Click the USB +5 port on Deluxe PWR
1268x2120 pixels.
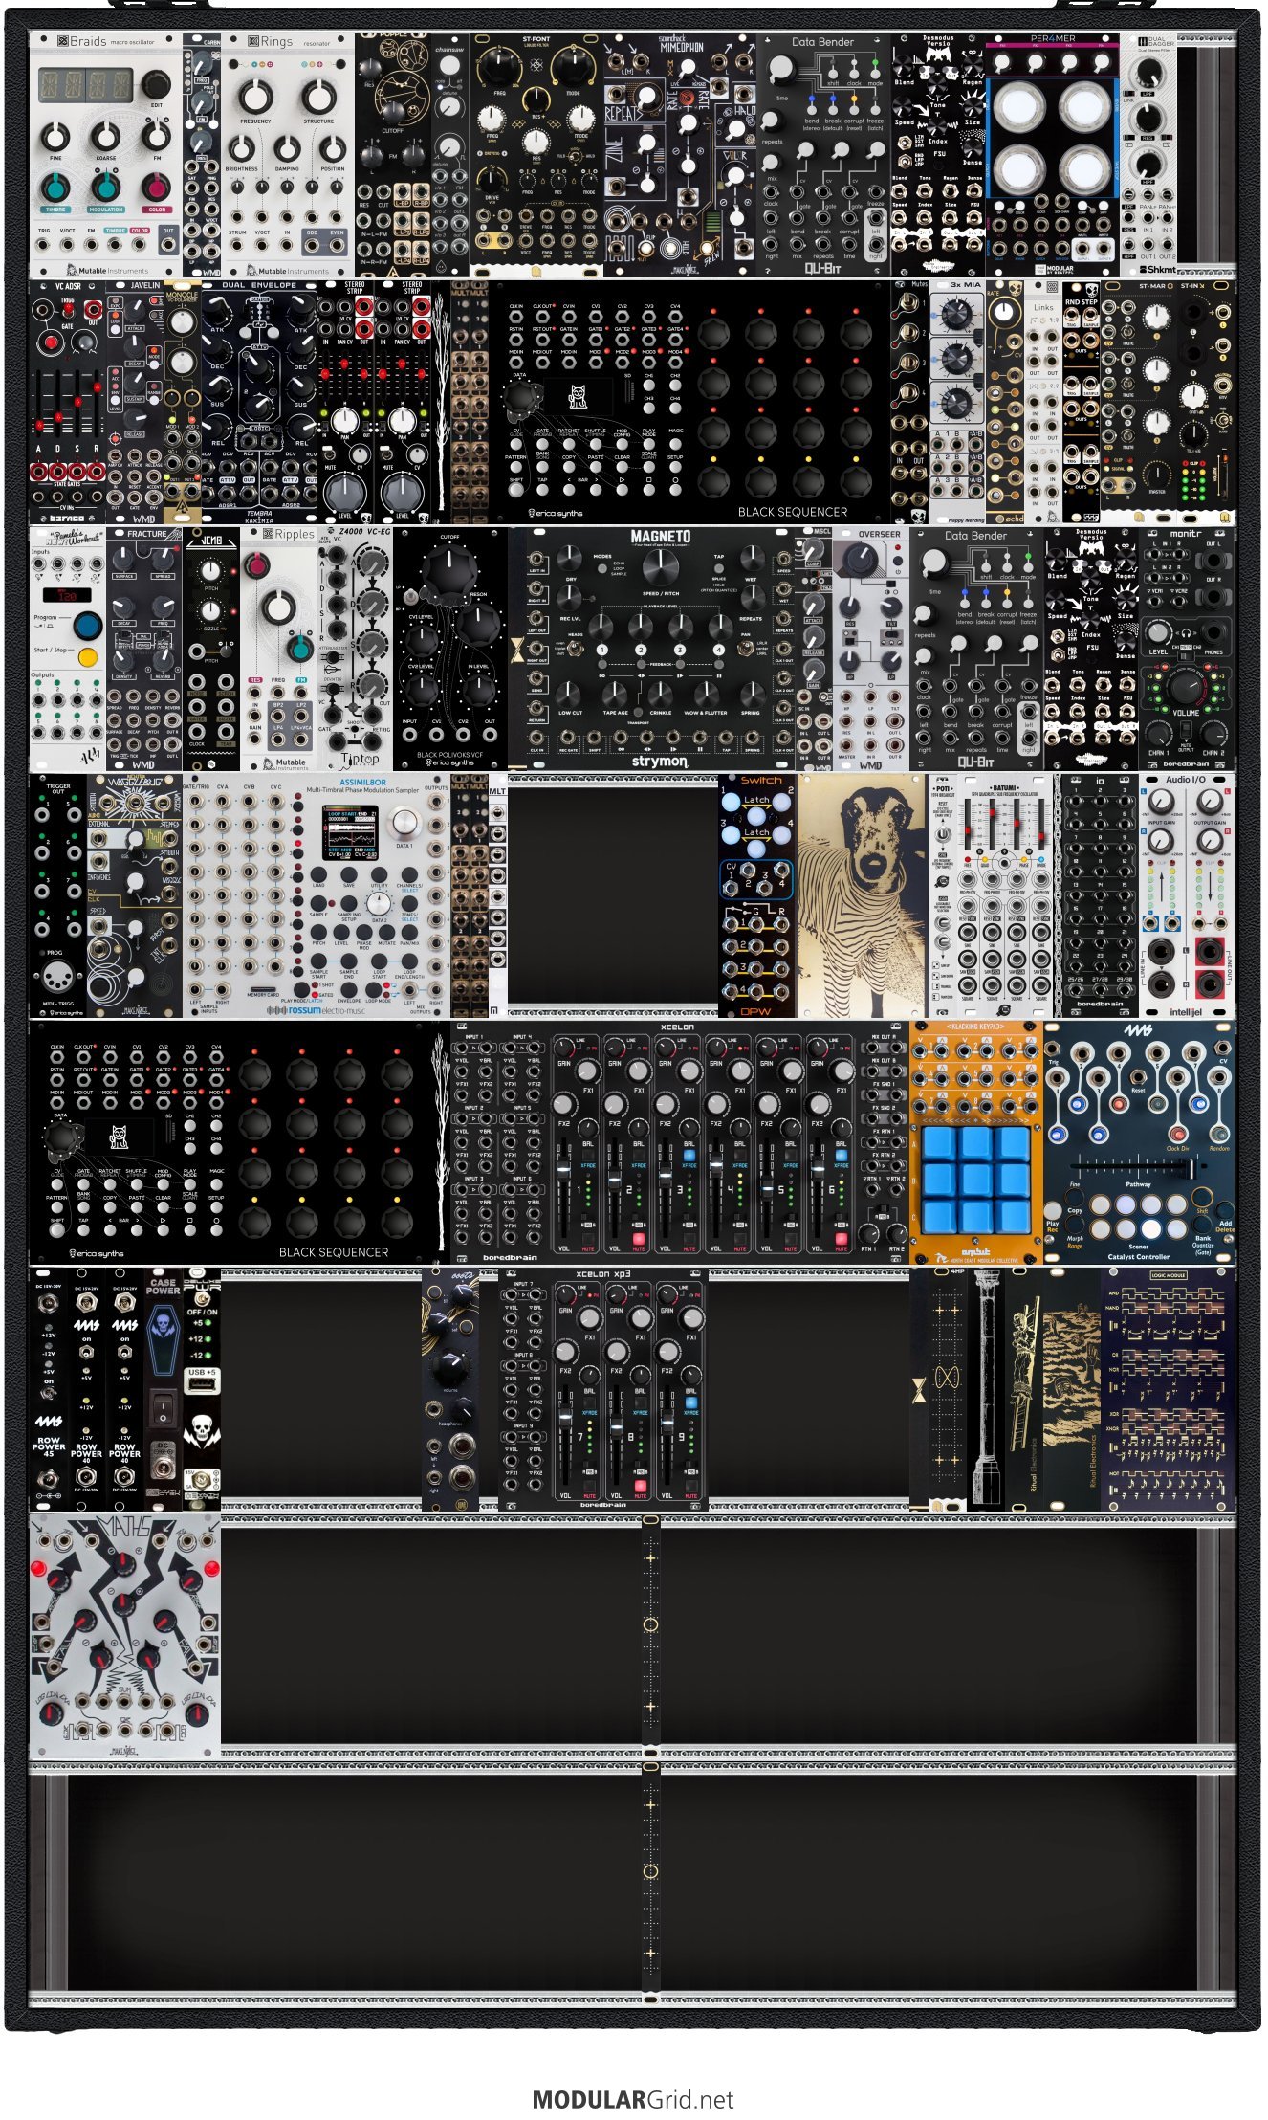tap(201, 1385)
